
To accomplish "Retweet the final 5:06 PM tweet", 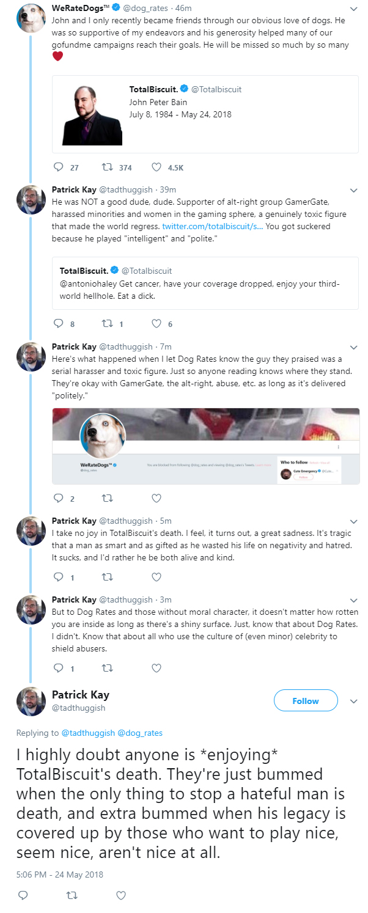I will [72, 895].
